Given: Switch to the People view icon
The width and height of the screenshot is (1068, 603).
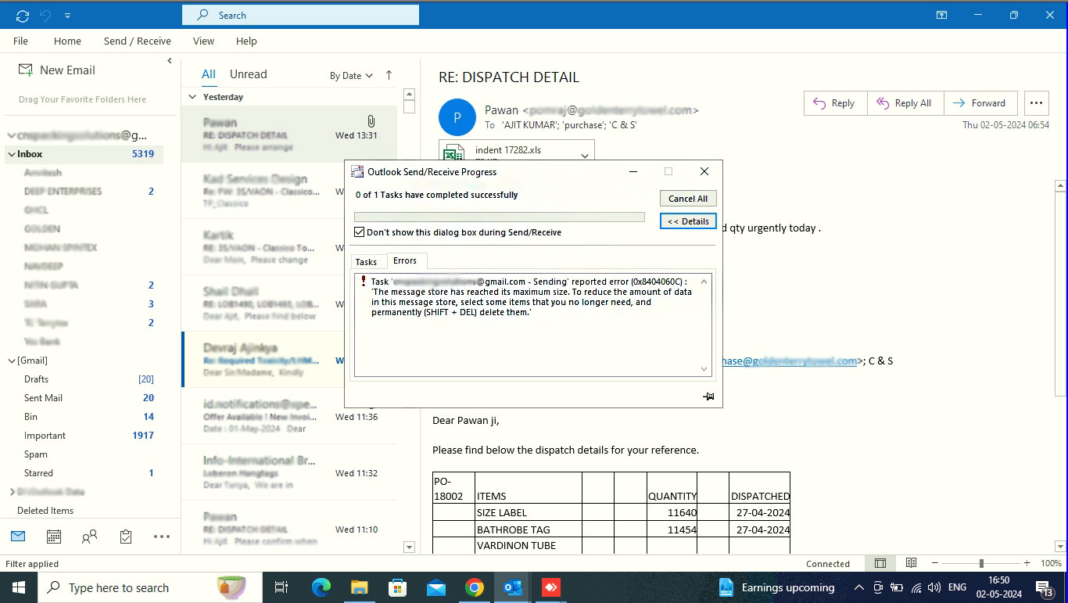Looking at the screenshot, I should [x=88, y=537].
